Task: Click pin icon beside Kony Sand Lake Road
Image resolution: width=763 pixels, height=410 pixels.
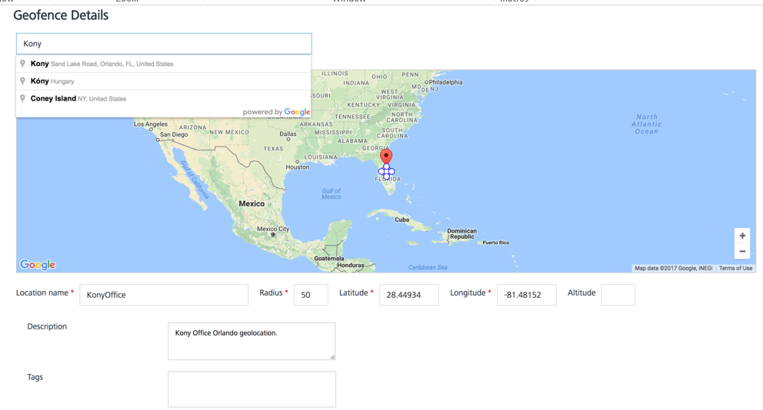Action: 22,64
